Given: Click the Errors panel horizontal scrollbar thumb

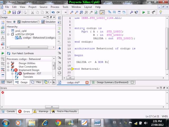Looking at the screenshot, I should point(52,107).
